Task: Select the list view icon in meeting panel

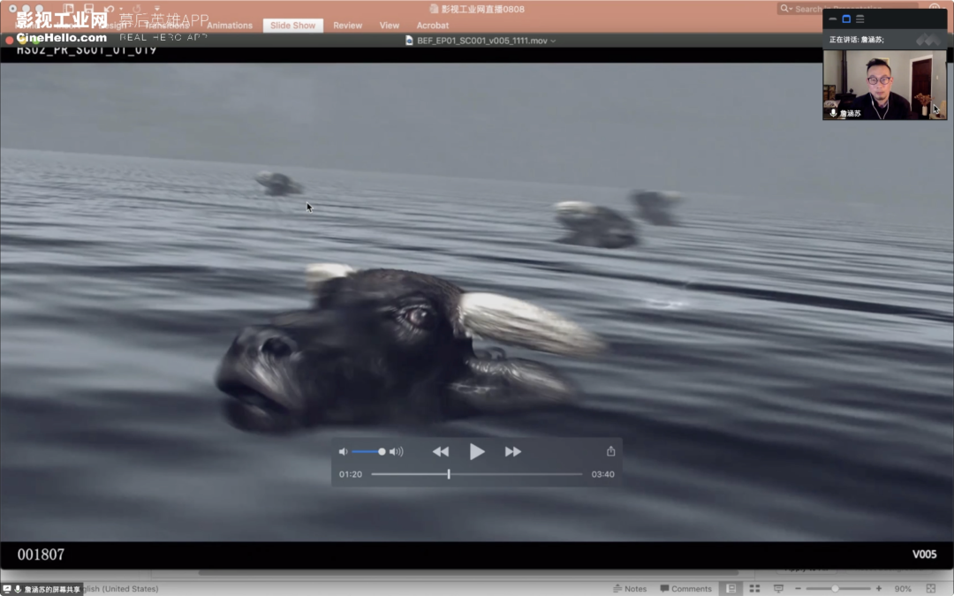Action: (860, 19)
